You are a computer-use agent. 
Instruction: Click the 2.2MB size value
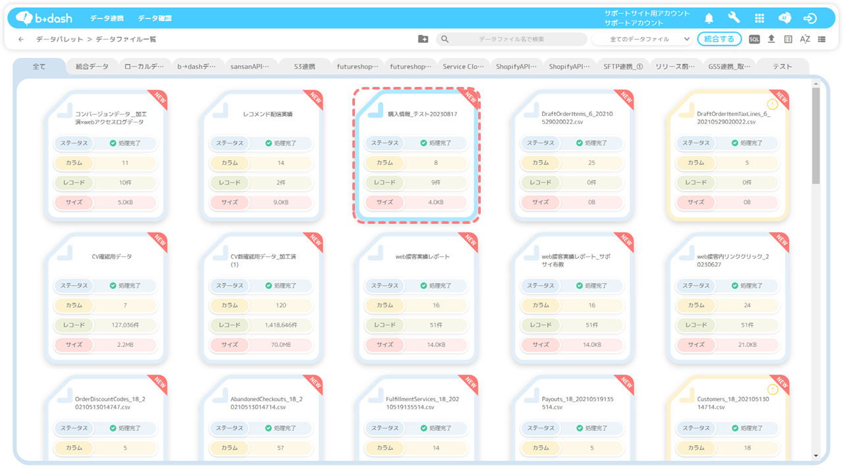pyautogui.click(x=124, y=345)
